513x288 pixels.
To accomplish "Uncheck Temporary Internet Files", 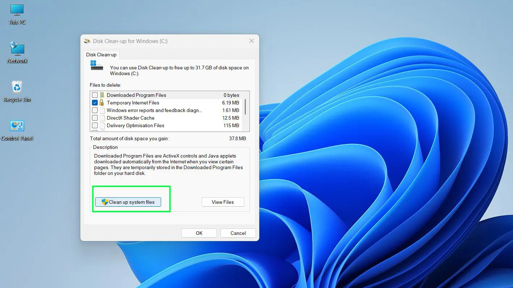I will (95, 103).
